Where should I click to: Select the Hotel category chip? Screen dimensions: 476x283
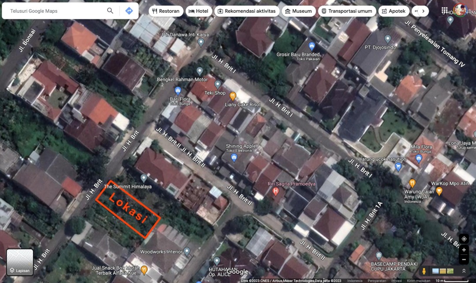199,11
